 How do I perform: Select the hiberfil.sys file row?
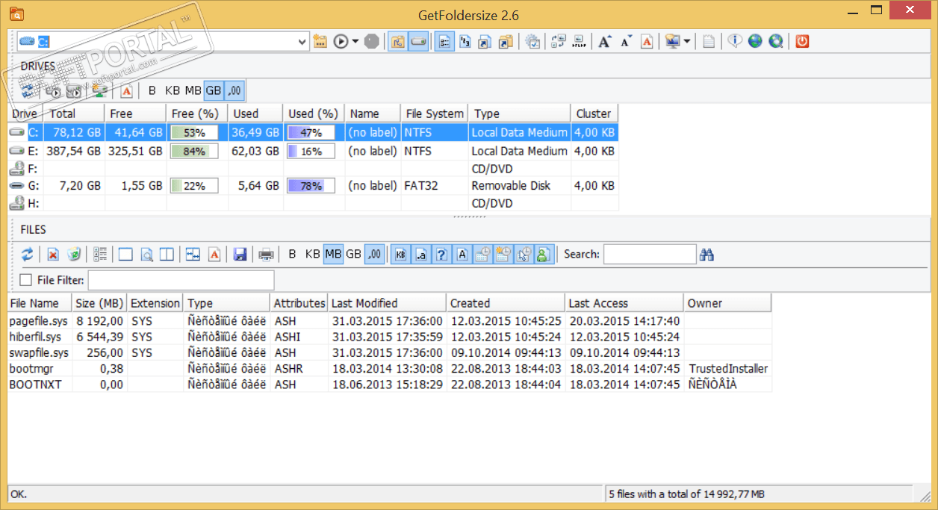pos(390,337)
